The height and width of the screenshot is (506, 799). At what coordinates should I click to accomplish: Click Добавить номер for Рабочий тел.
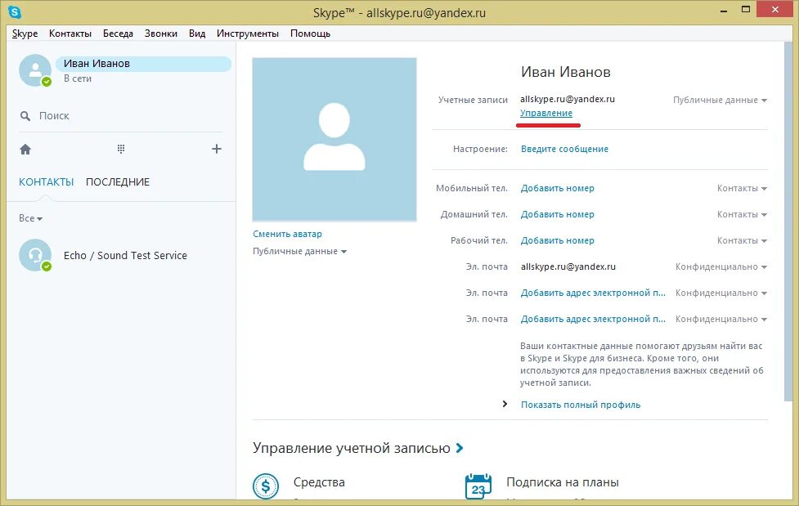558,240
